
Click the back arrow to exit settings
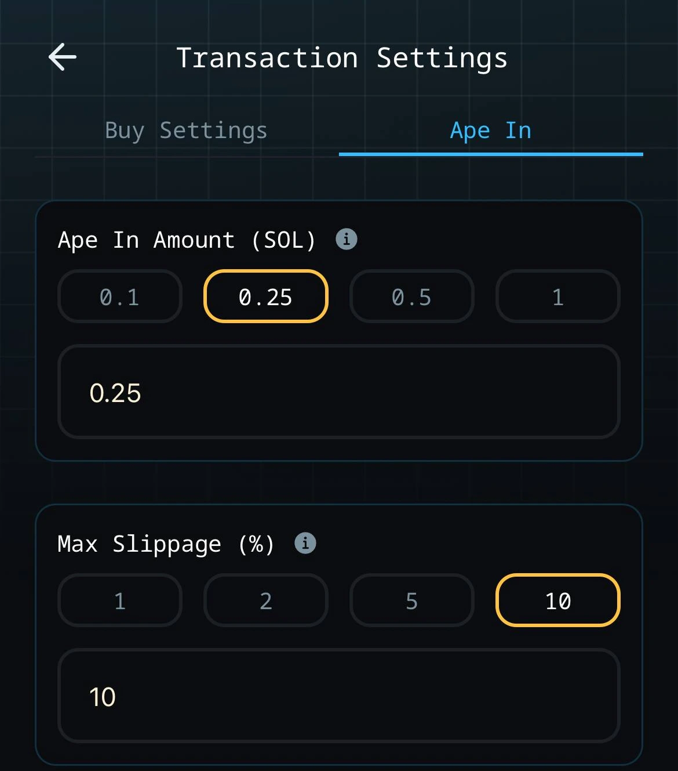(61, 56)
